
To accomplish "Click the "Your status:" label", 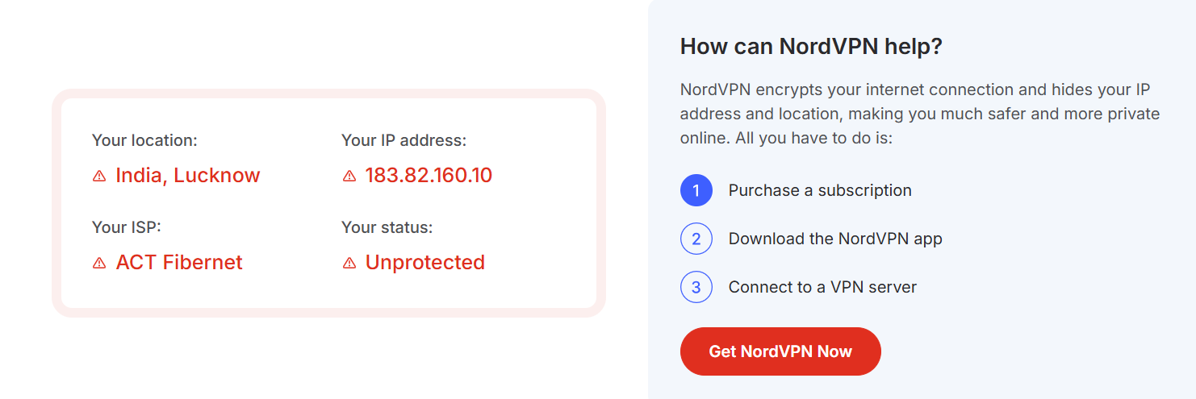I will (x=387, y=227).
